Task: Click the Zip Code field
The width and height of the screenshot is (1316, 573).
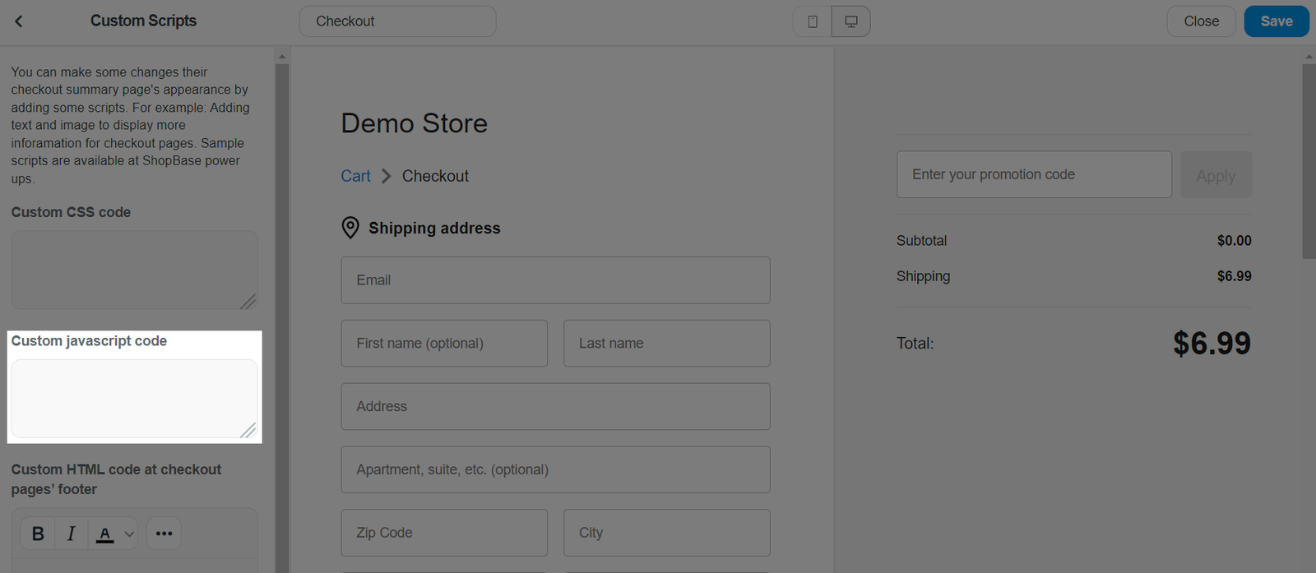Action: [444, 533]
